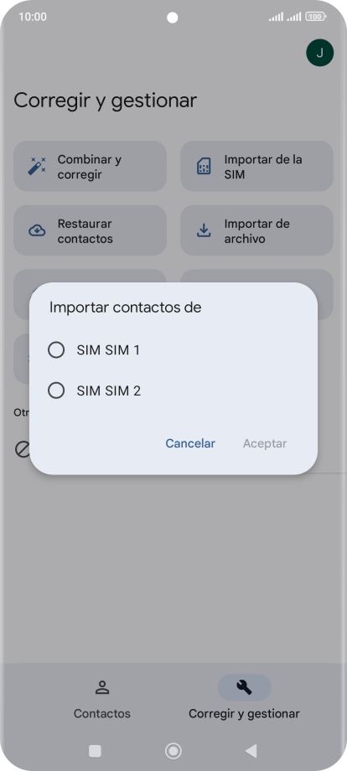Select the Corregir y gestionar tab
This screenshot has width=347, height=771.
[244, 699]
